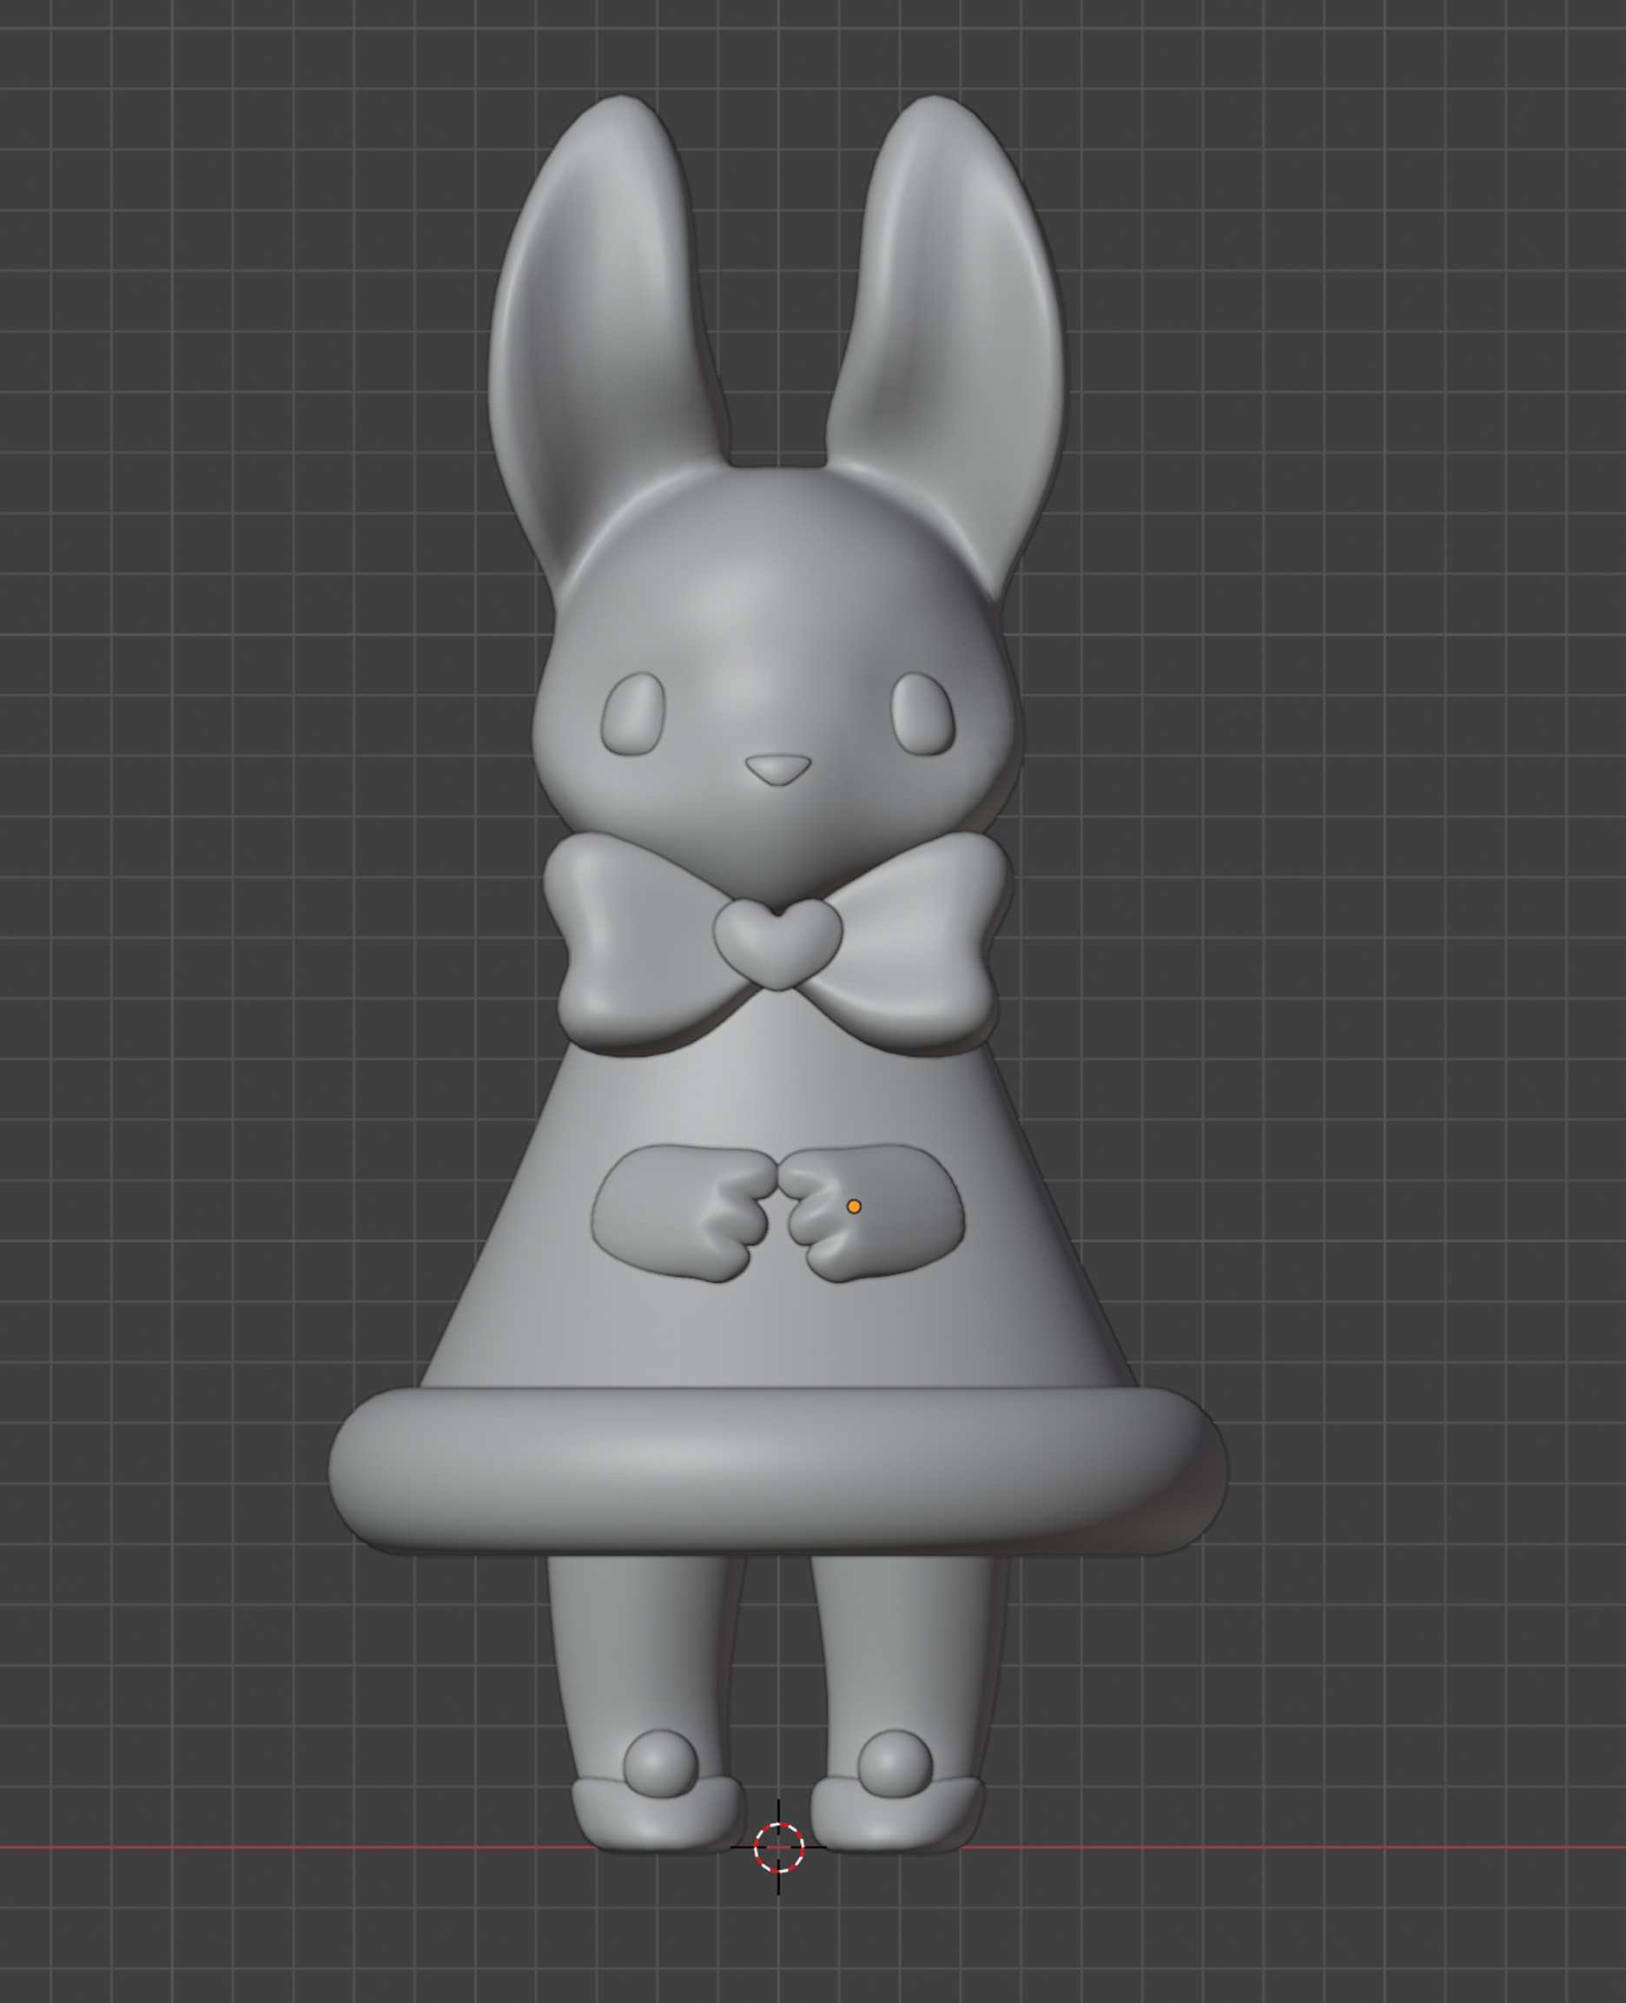The image size is (1626, 2003).
Task: Click the red X axis line
Action: (281, 1848)
